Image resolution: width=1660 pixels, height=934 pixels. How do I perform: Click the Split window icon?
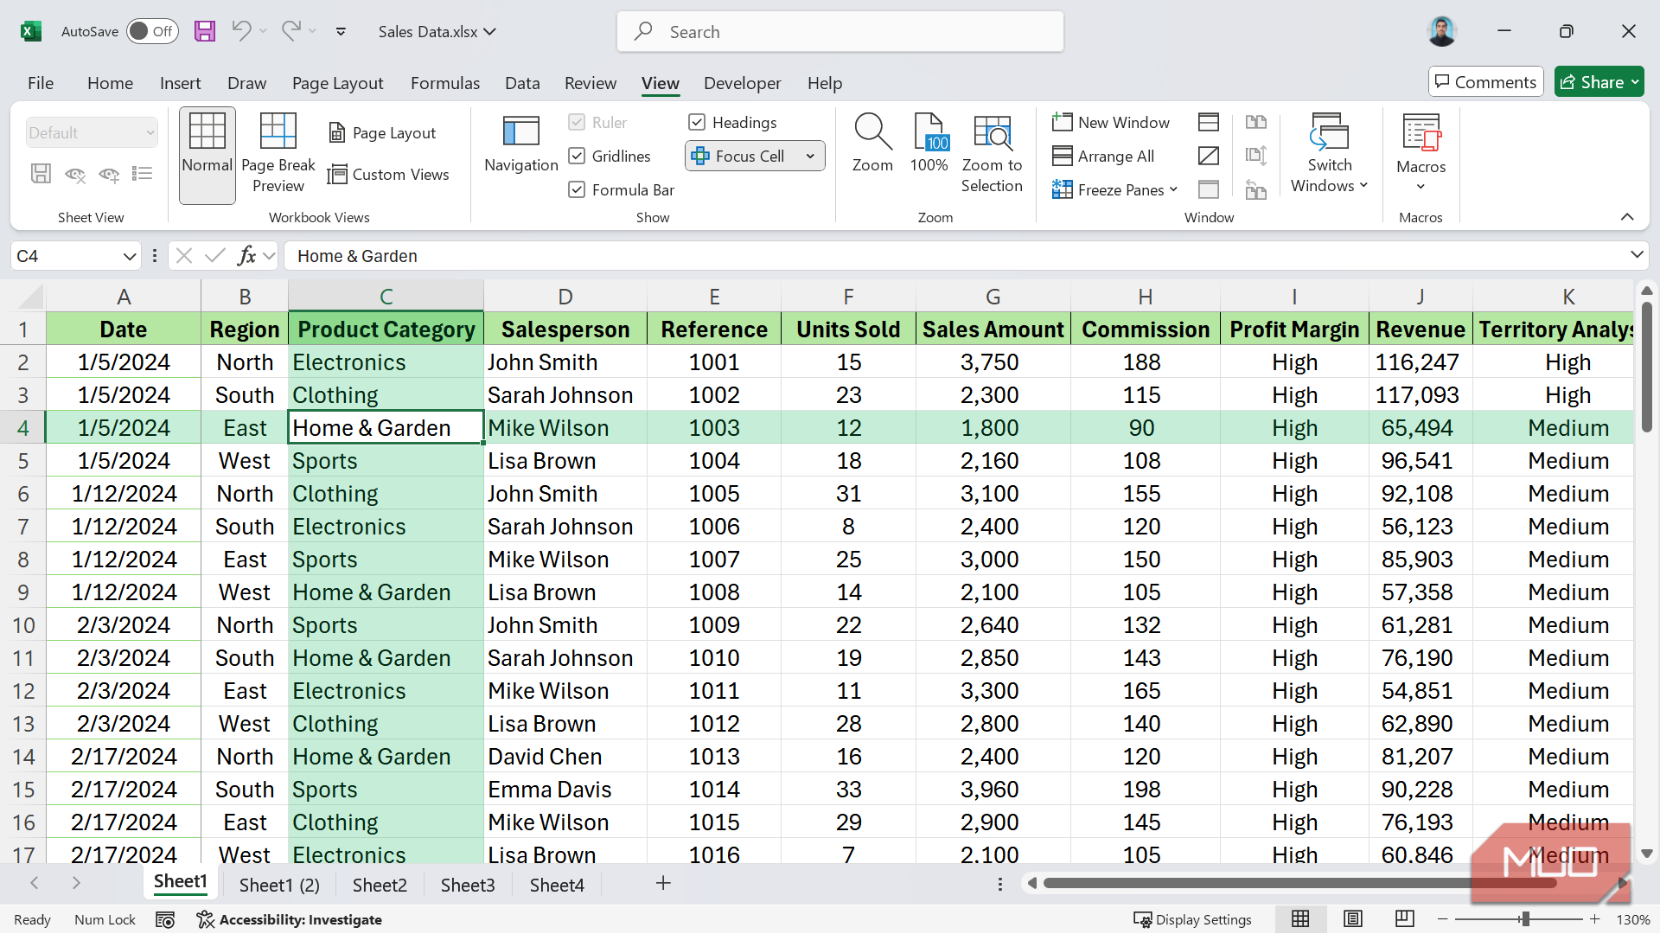1209,122
